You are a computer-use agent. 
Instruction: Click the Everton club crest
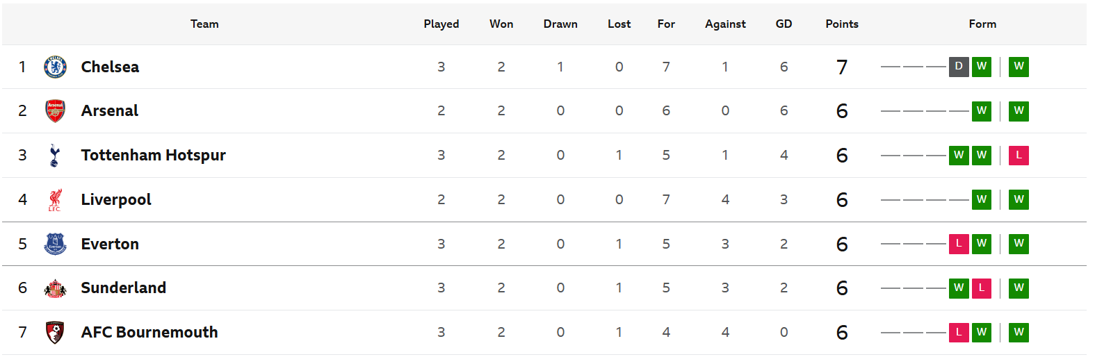click(x=55, y=244)
